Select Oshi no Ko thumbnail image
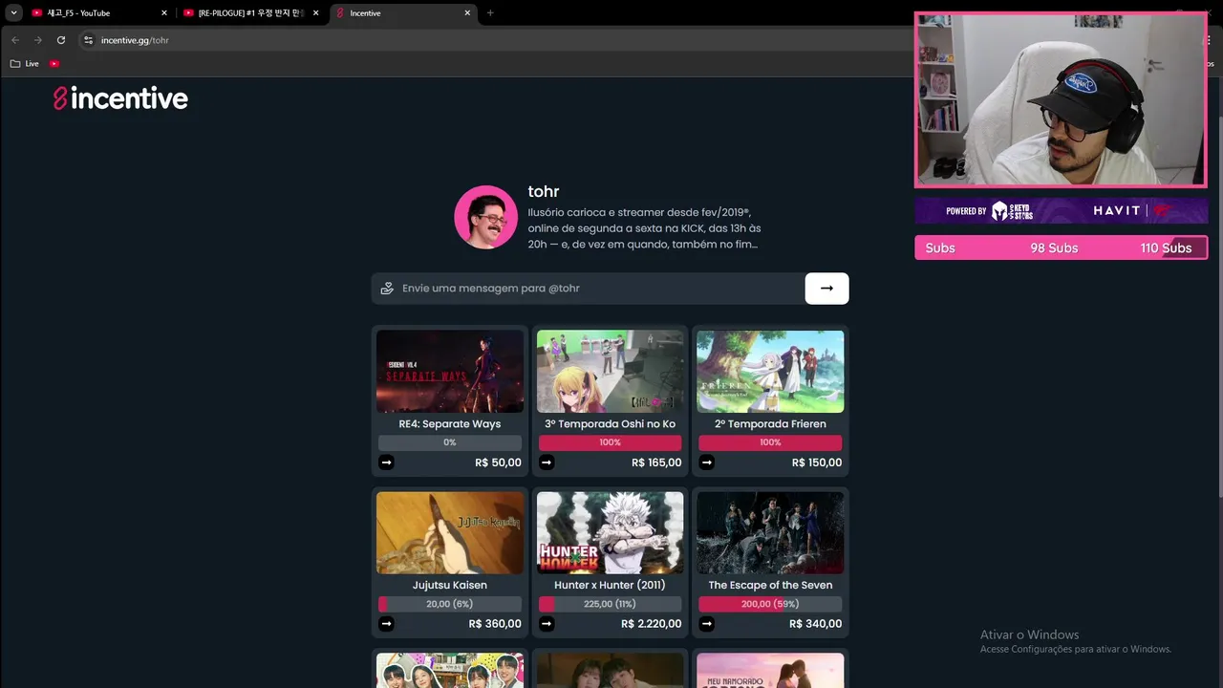Screen dimensions: 1223x688 610,371
